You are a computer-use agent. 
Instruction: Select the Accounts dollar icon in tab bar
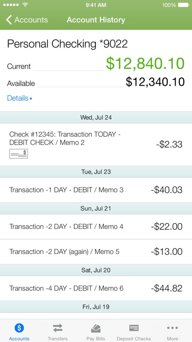pos(19,328)
